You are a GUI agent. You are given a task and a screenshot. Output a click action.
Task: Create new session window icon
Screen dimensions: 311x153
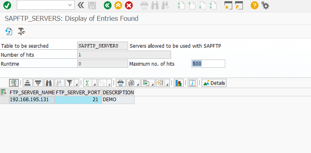228,5
